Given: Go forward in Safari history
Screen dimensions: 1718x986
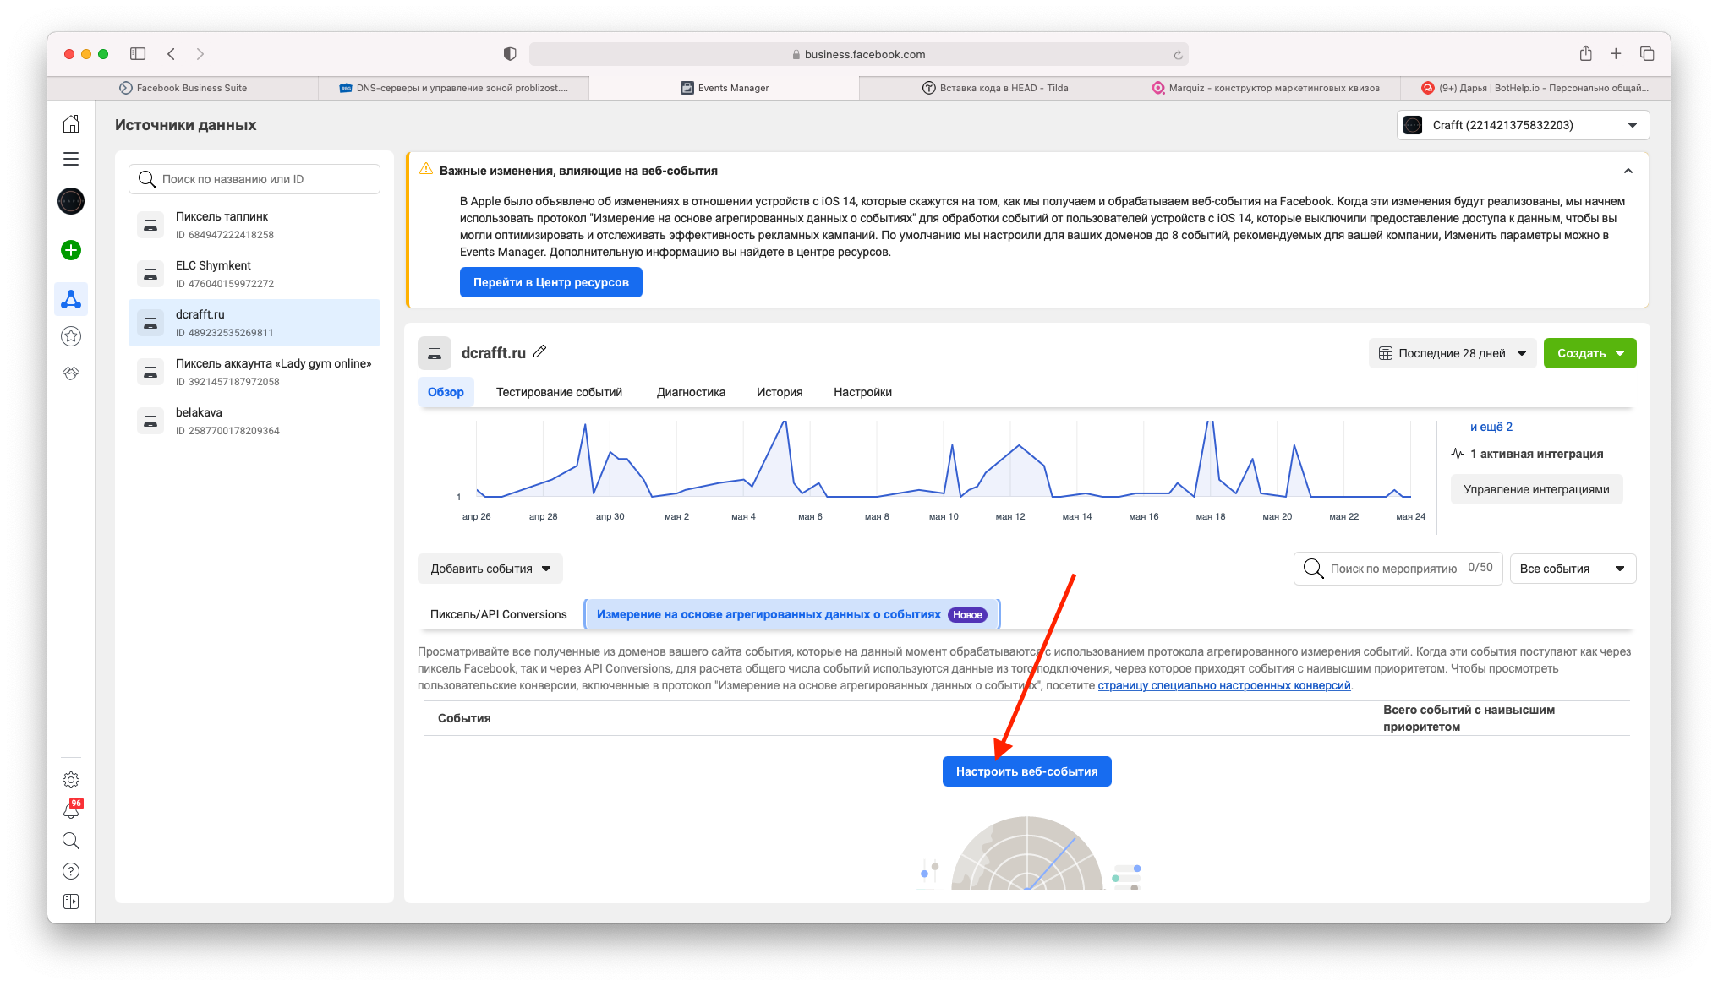Looking at the screenshot, I should [200, 54].
